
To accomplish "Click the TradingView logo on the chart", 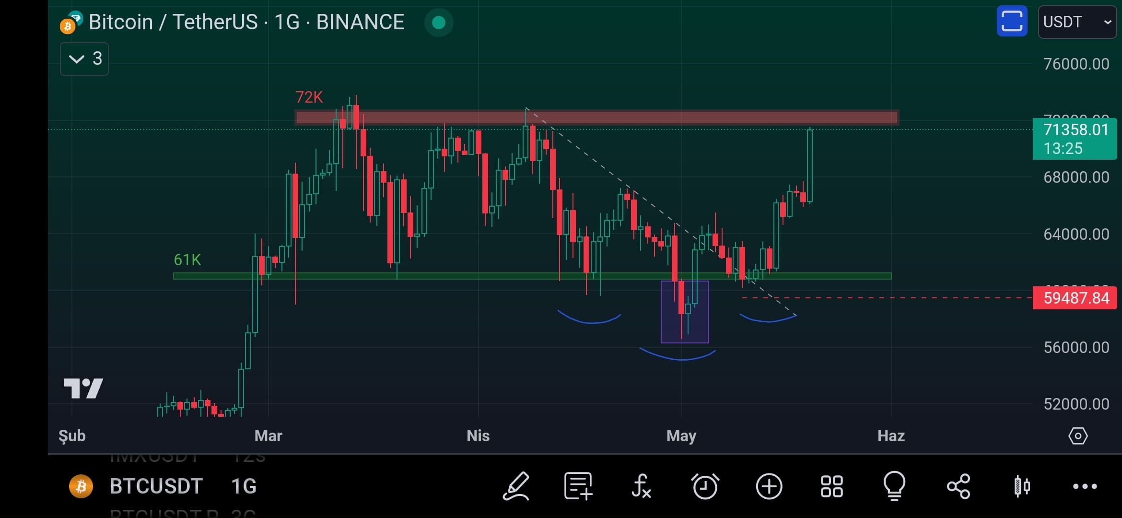I will pos(83,388).
